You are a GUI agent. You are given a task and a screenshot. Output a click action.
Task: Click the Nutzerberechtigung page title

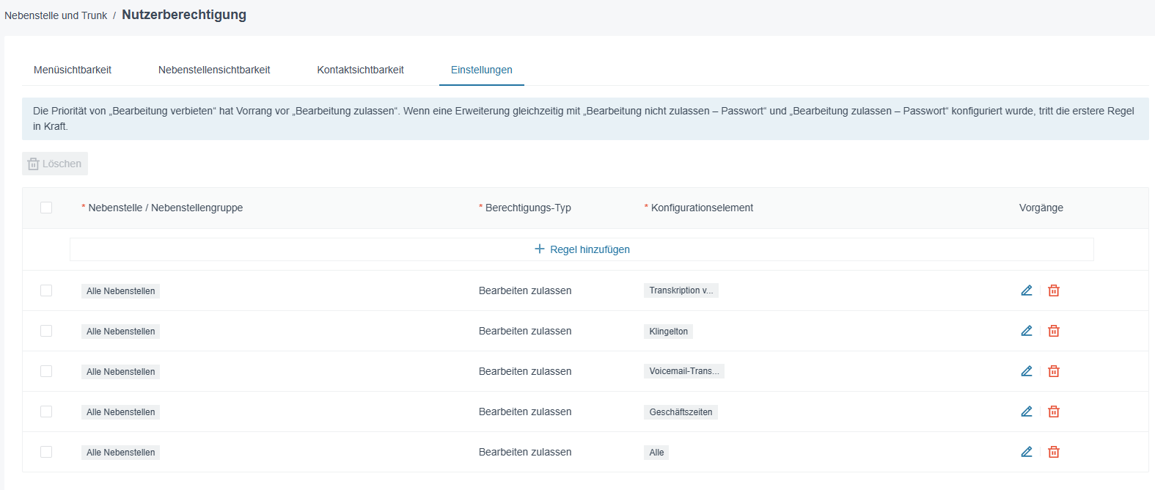[x=184, y=15]
